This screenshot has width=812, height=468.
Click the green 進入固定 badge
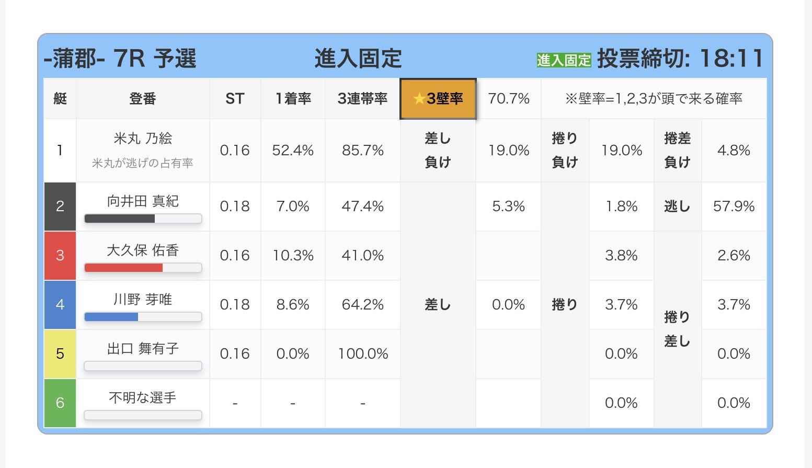coord(564,60)
